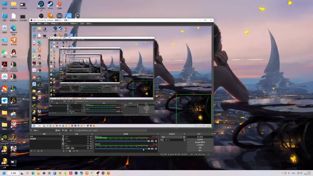Open the Edit menu in OBS

point(40,23)
